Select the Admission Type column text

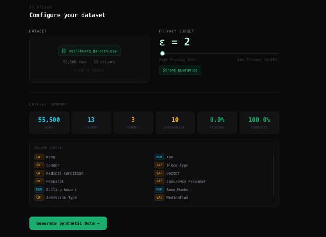click(61, 198)
